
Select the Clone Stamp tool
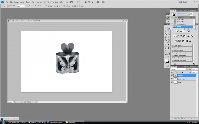coord(166,40)
